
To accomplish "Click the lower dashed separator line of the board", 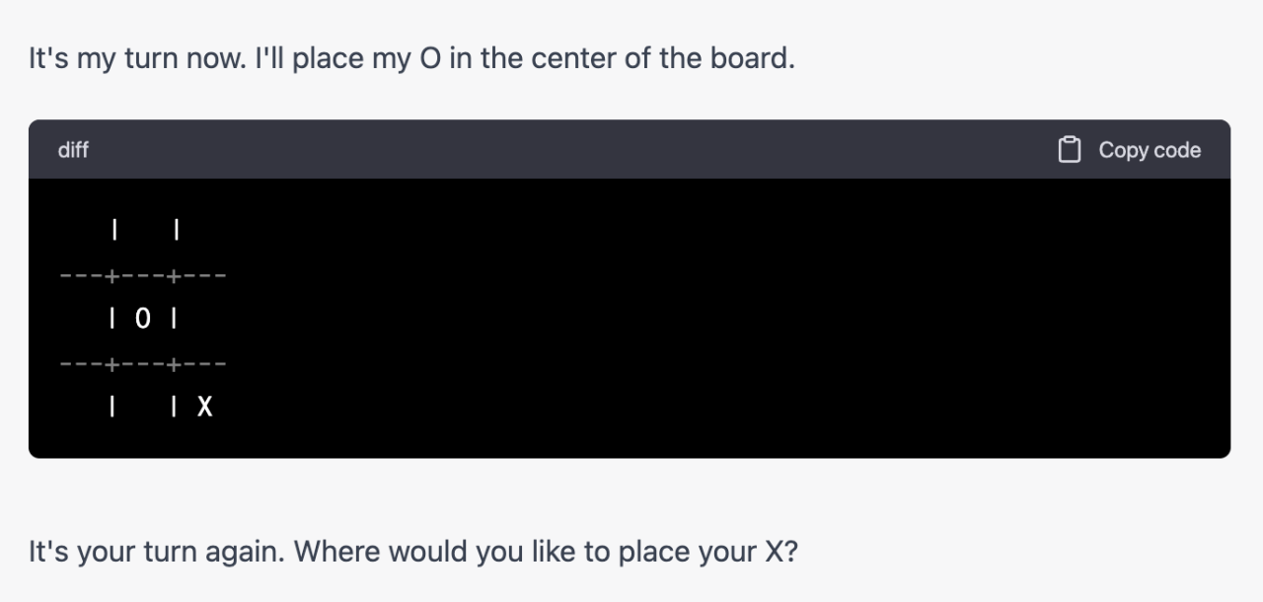I will click(144, 364).
